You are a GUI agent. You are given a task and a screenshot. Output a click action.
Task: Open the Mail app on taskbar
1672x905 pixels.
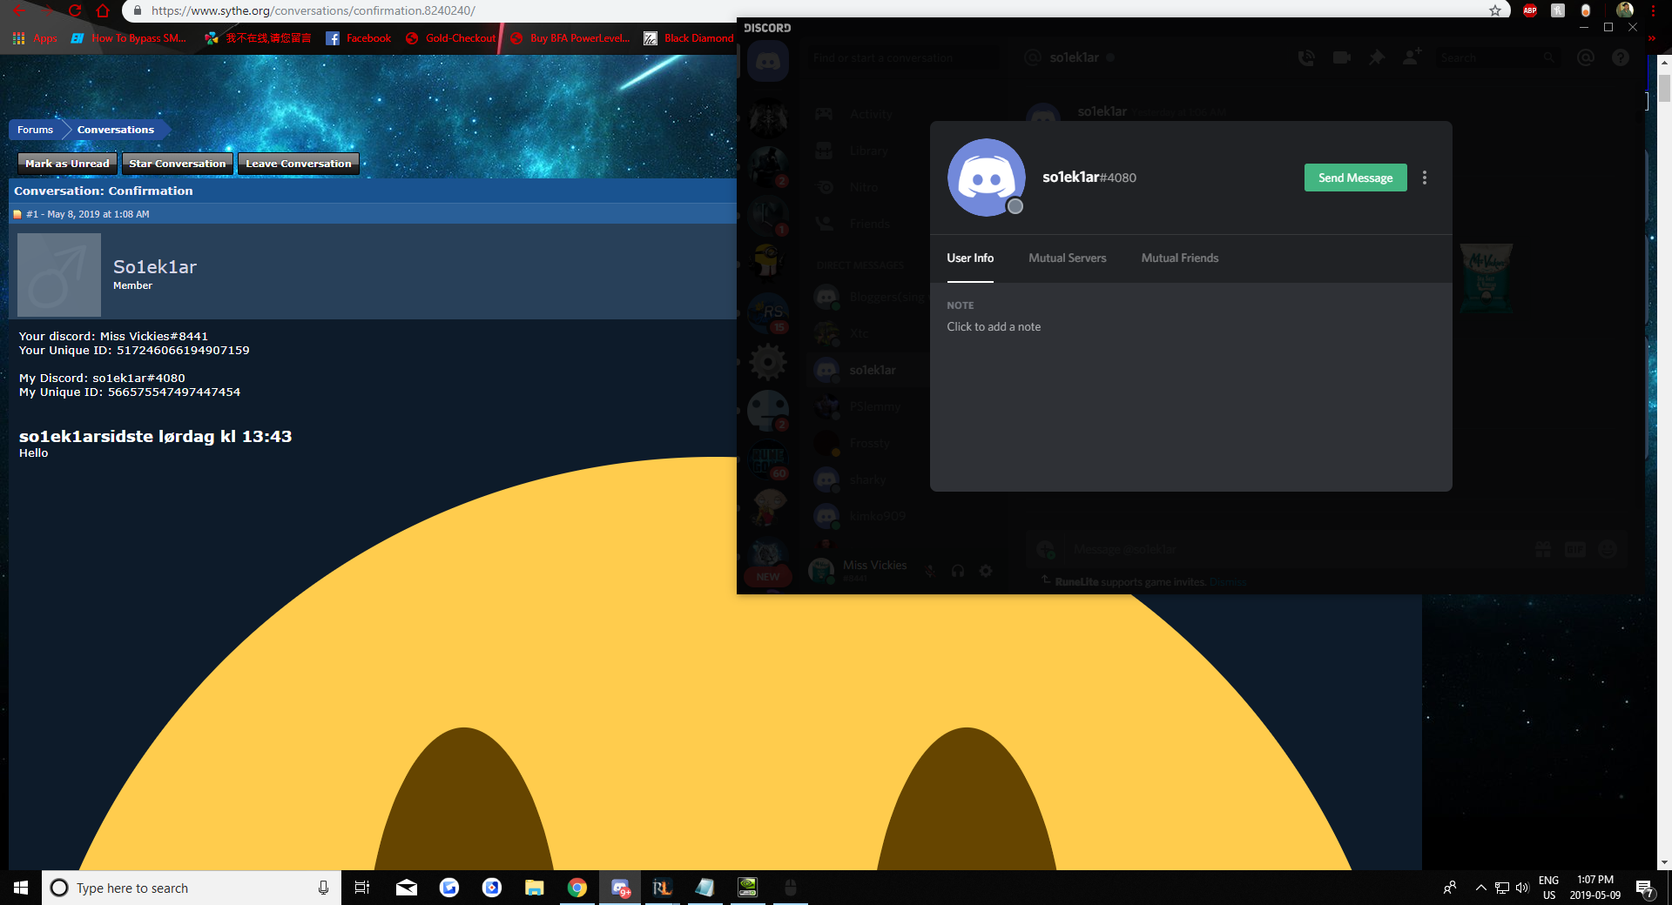[406, 888]
